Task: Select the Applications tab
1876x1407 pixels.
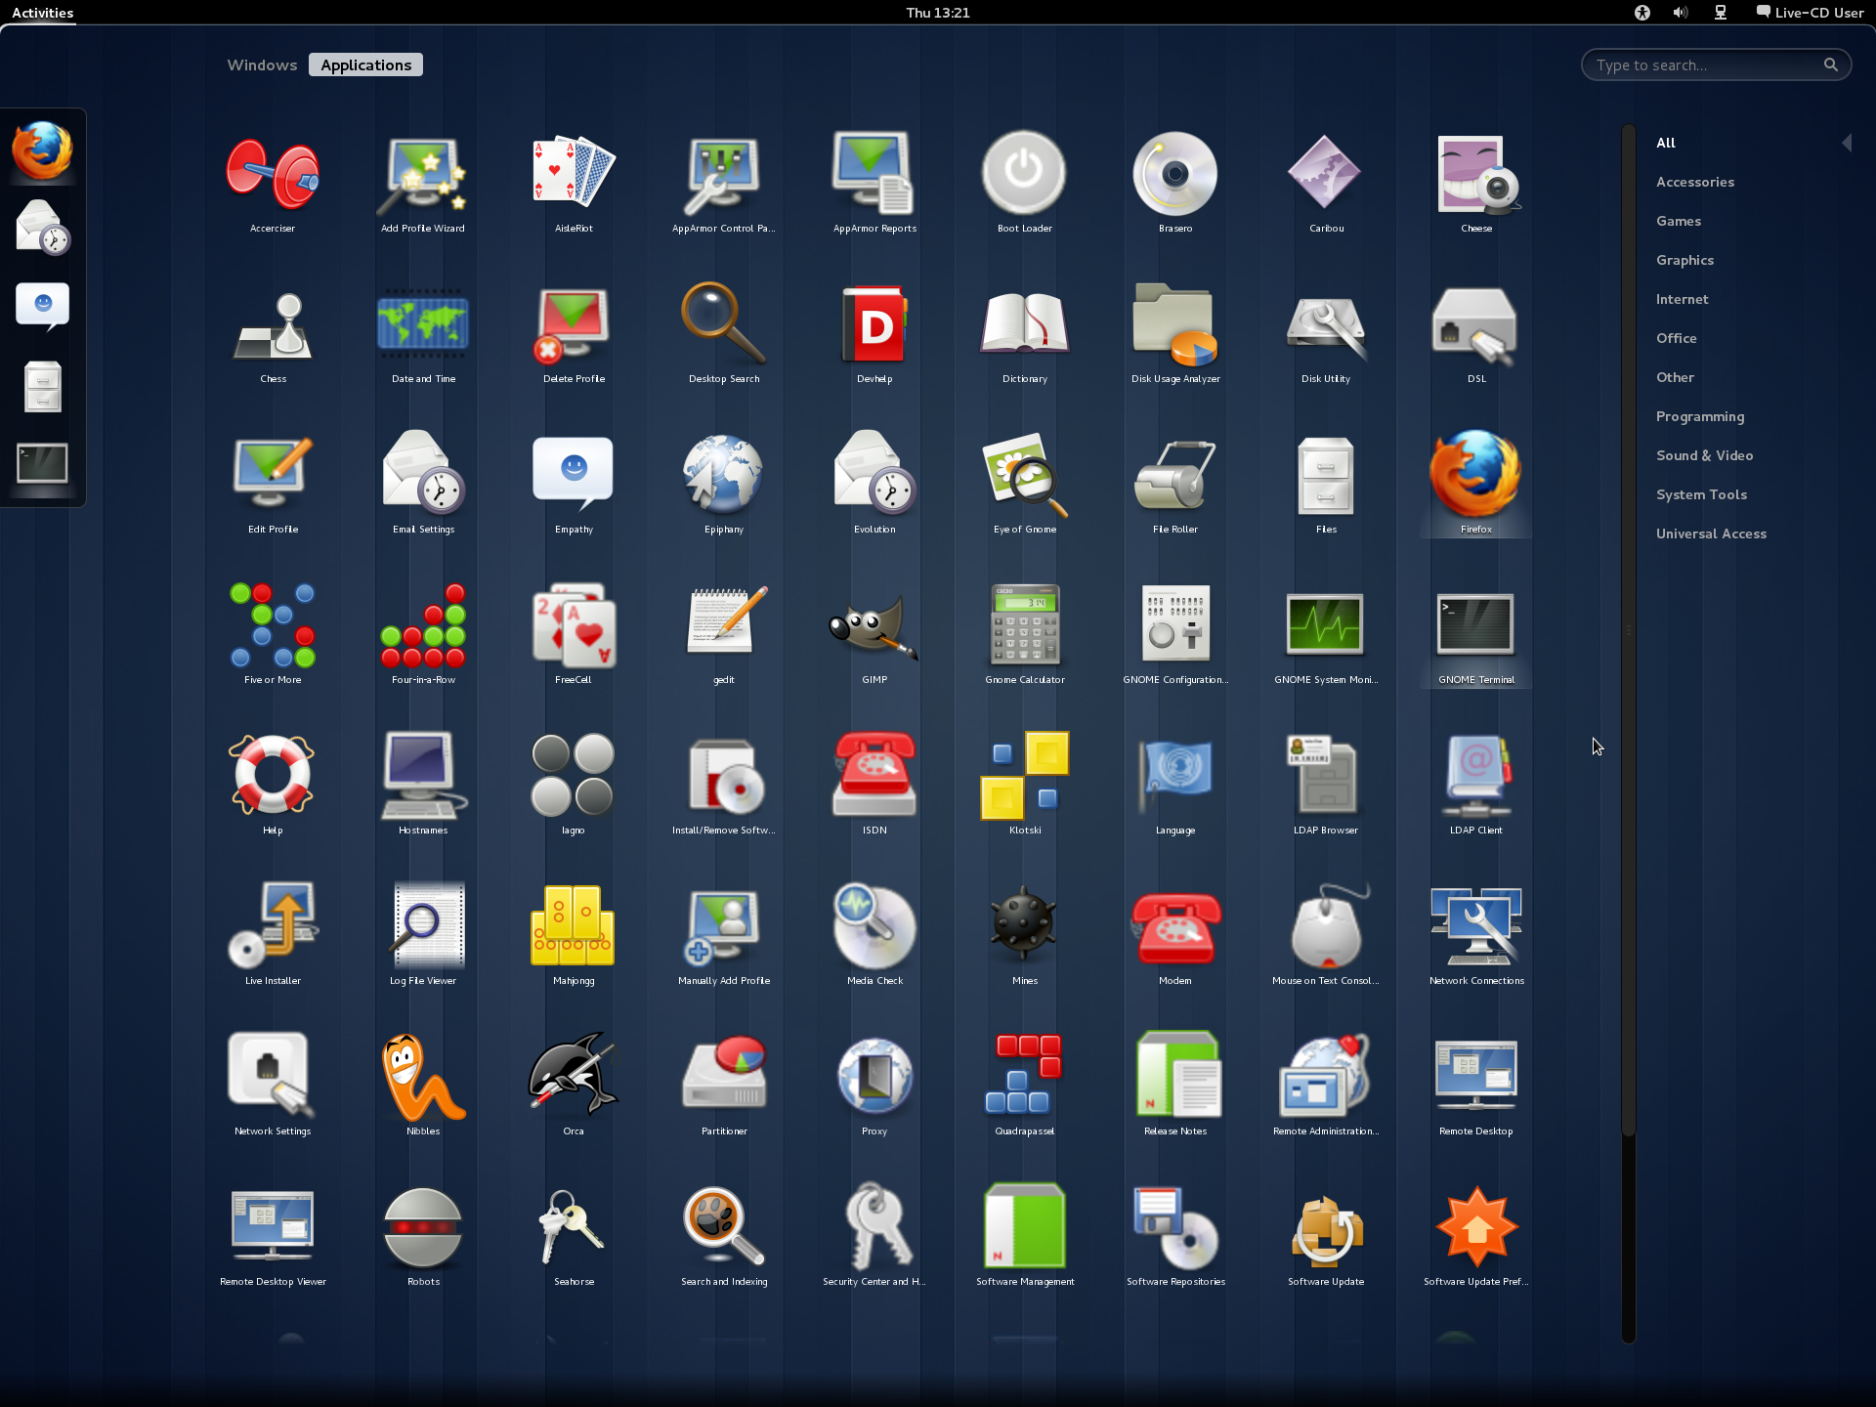Action: (x=366, y=65)
